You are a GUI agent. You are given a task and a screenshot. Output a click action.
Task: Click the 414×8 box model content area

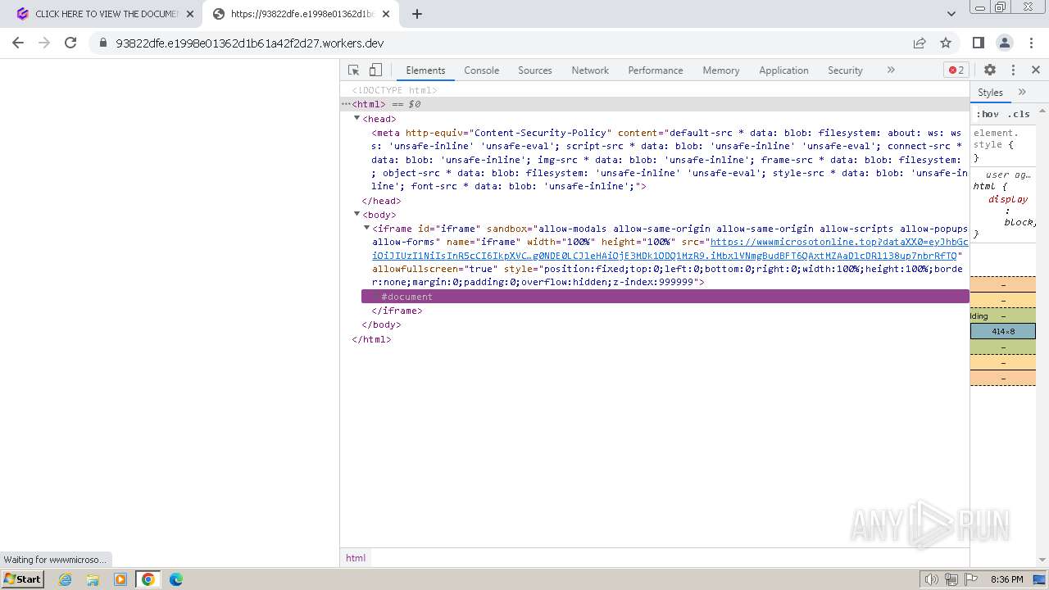coord(1003,331)
